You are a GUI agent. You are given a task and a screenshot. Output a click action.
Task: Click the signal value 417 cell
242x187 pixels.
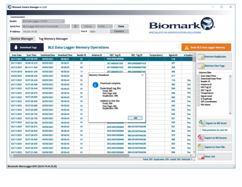click(173, 76)
